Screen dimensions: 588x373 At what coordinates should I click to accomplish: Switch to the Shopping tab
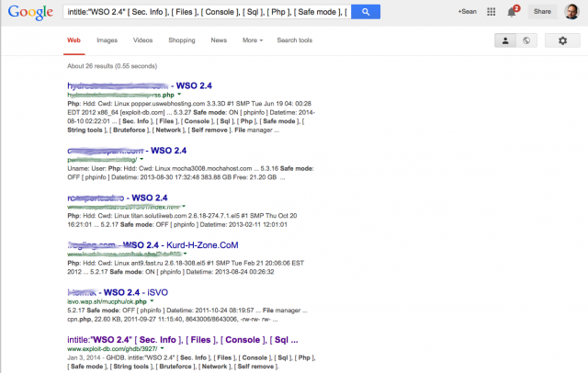[182, 40]
